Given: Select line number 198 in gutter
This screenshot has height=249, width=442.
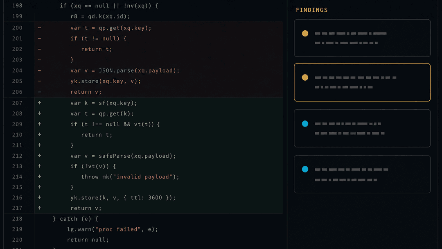Looking at the screenshot, I should (x=17, y=6).
